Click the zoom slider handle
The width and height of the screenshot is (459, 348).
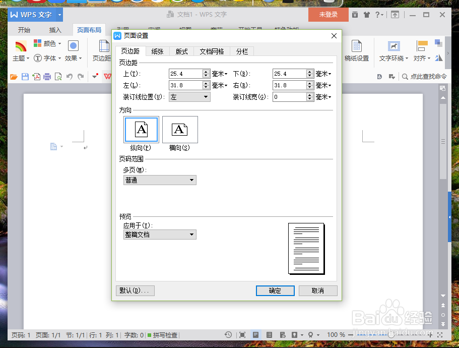pyautogui.click(x=391, y=335)
